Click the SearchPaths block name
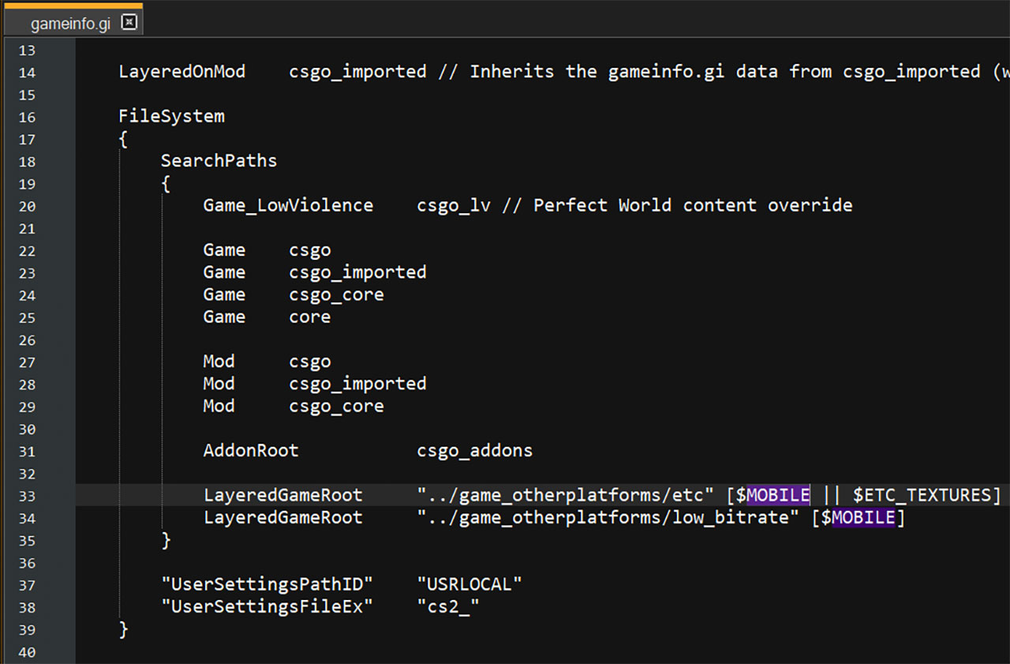 coord(219,161)
